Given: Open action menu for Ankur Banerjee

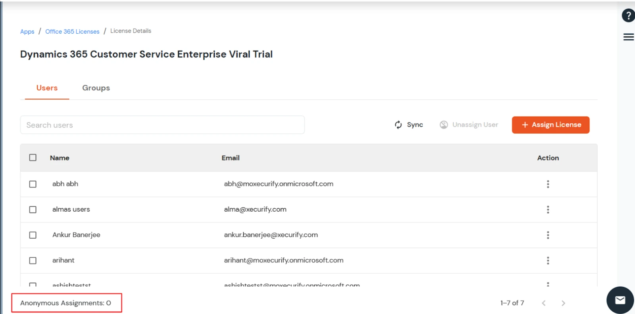Looking at the screenshot, I should pos(548,235).
